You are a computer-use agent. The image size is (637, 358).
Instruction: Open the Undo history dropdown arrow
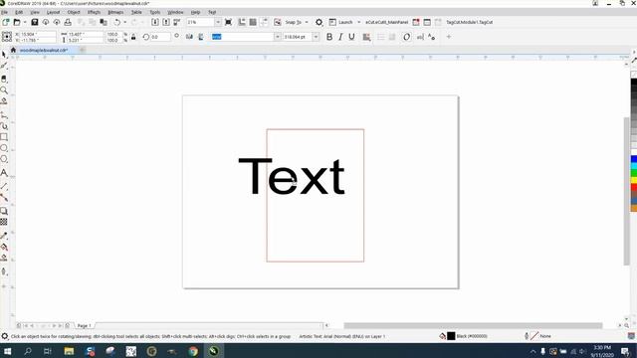tap(124, 22)
